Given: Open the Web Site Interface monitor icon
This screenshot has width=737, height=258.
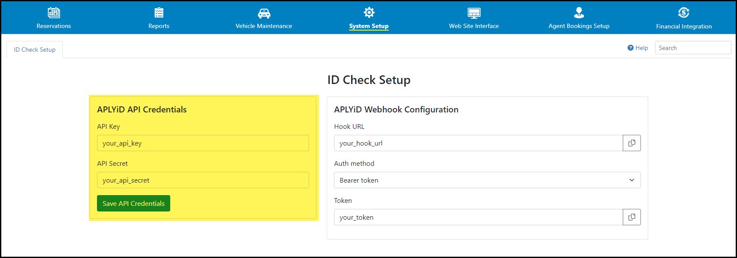Looking at the screenshot, I should [x=474, y=13].
